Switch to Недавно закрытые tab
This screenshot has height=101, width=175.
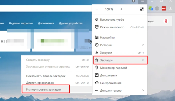click(21, 23)
